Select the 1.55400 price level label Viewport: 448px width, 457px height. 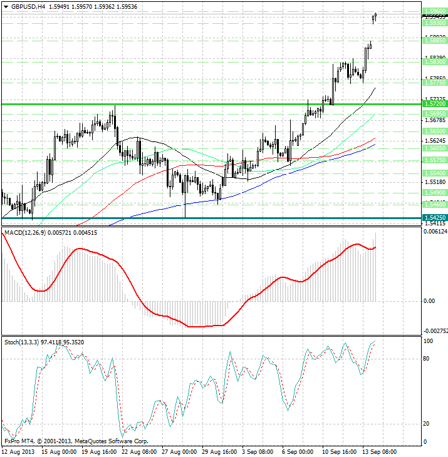[x=435, y=173]
